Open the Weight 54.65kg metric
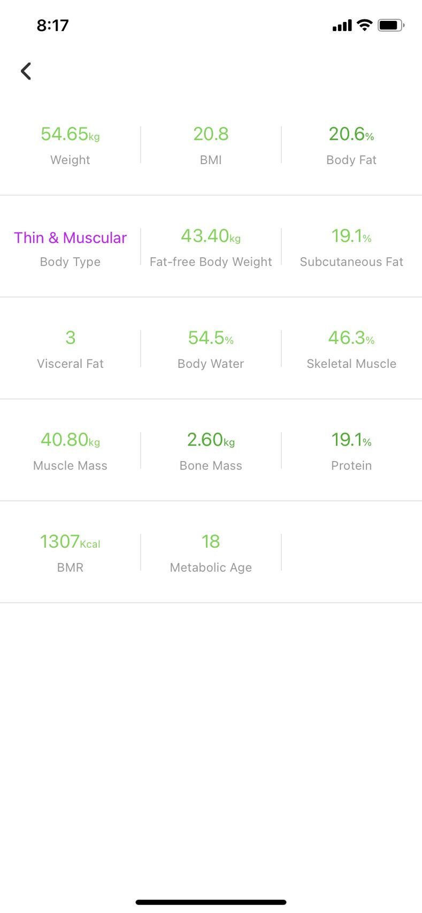Screen dimensions: 422x913 (70, 145)
